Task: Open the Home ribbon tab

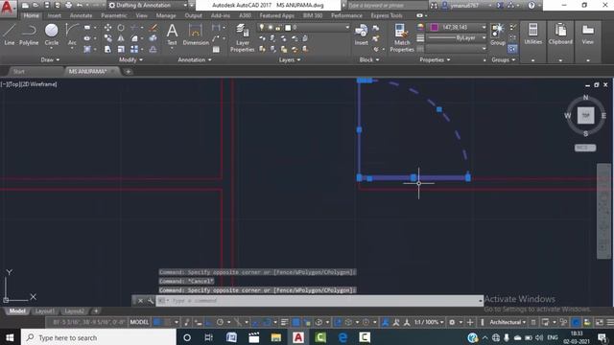Action: (x=31, y=15)
